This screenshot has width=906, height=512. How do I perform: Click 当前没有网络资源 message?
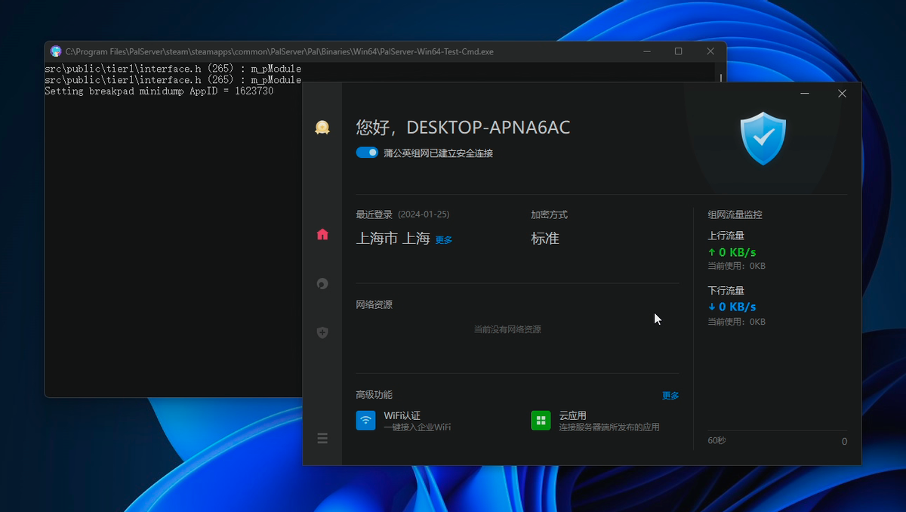pyautogui.click(x=507, y=330)
